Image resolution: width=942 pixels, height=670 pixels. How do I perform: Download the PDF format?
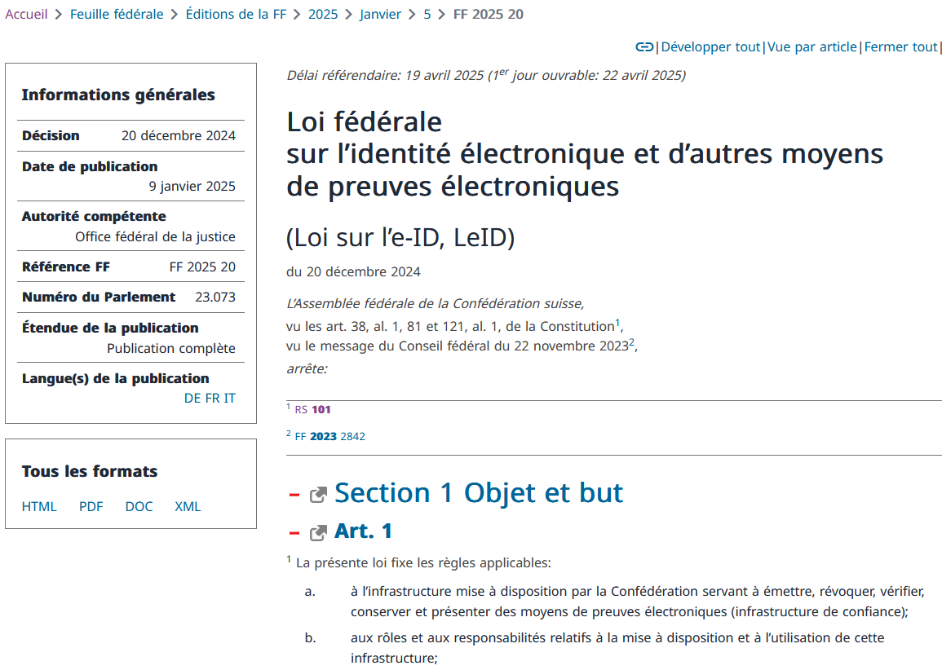pos(91,507)
